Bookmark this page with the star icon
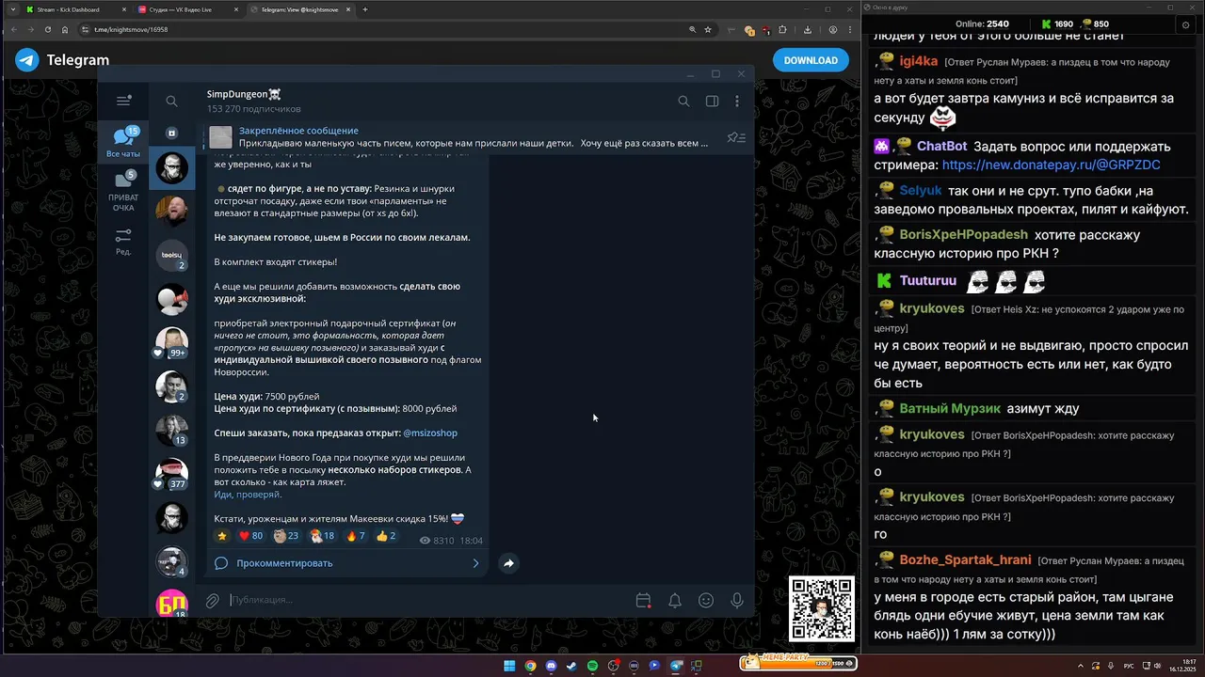This screenshot has height=677, width=1205. tap(708, 29)
